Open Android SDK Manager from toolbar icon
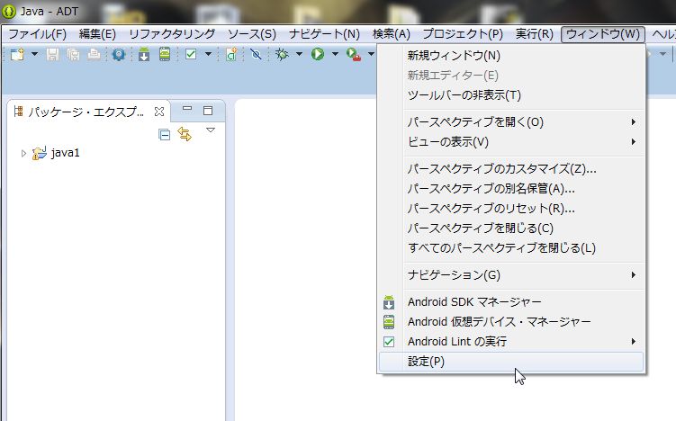 click(144, 54)
